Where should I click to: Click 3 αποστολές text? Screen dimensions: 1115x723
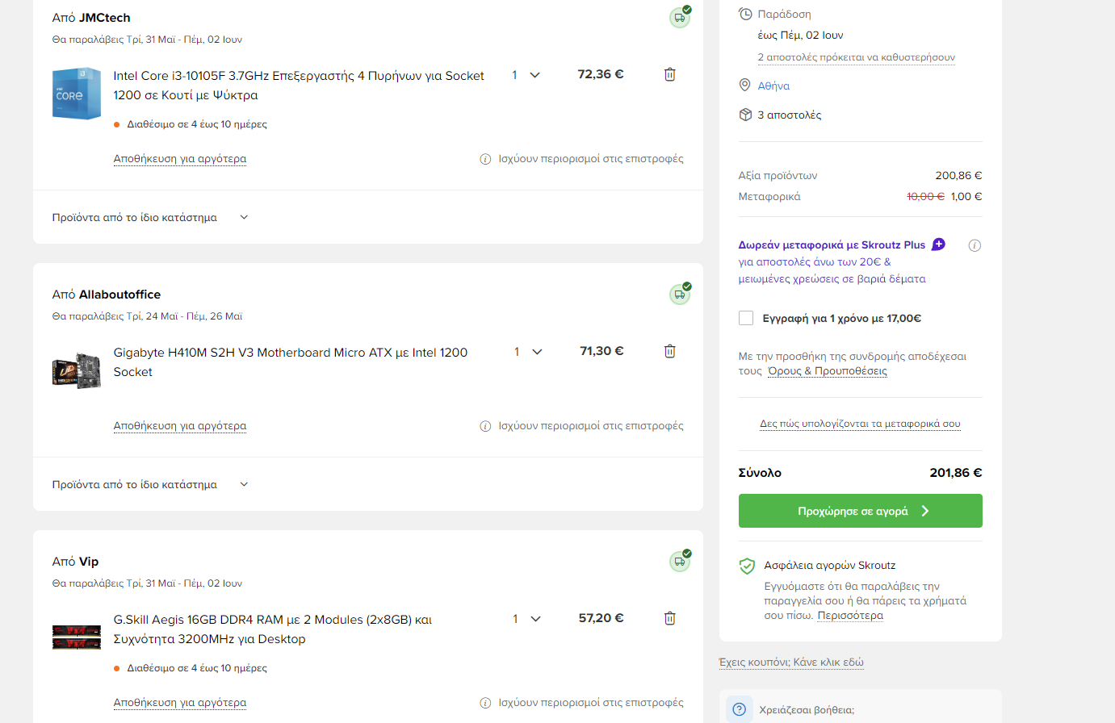click(790, 115)
